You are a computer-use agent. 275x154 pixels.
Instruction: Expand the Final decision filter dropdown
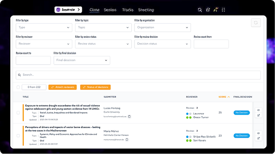tap(81, 60)
